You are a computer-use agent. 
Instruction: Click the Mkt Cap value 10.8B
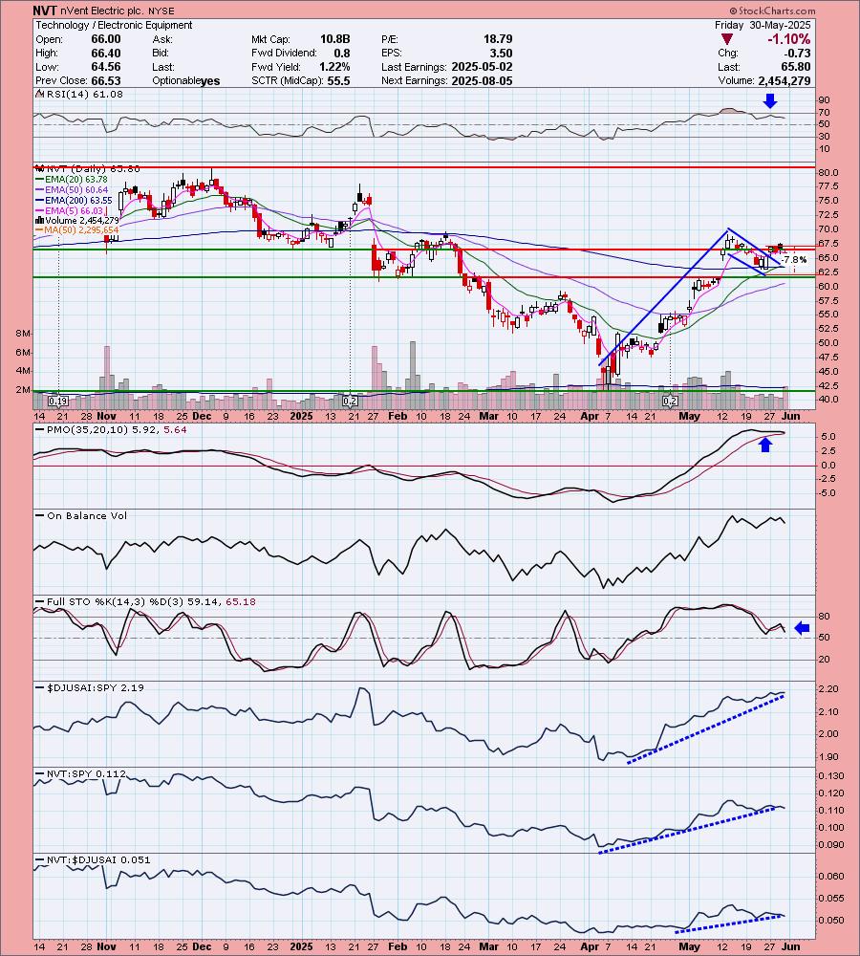[335, 39]
